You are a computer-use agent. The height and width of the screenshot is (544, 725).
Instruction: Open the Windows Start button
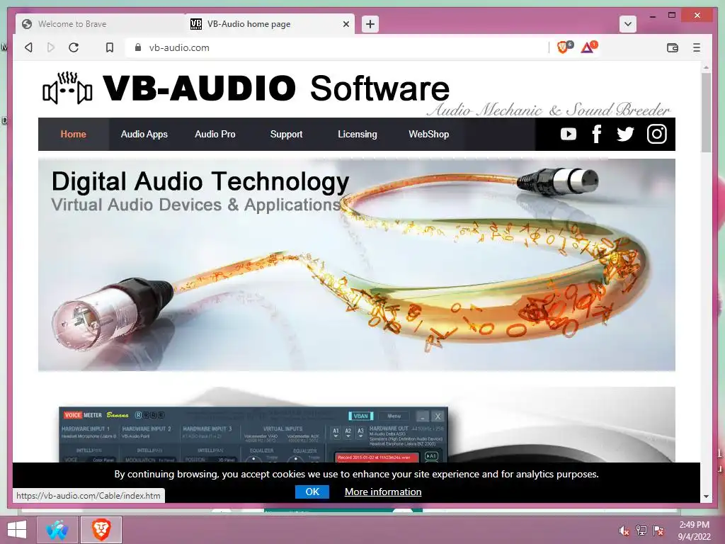point(17,530)
